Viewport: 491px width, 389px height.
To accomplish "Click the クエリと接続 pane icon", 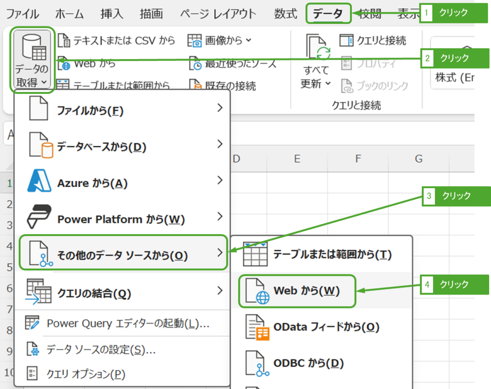I will click(346, 40).
